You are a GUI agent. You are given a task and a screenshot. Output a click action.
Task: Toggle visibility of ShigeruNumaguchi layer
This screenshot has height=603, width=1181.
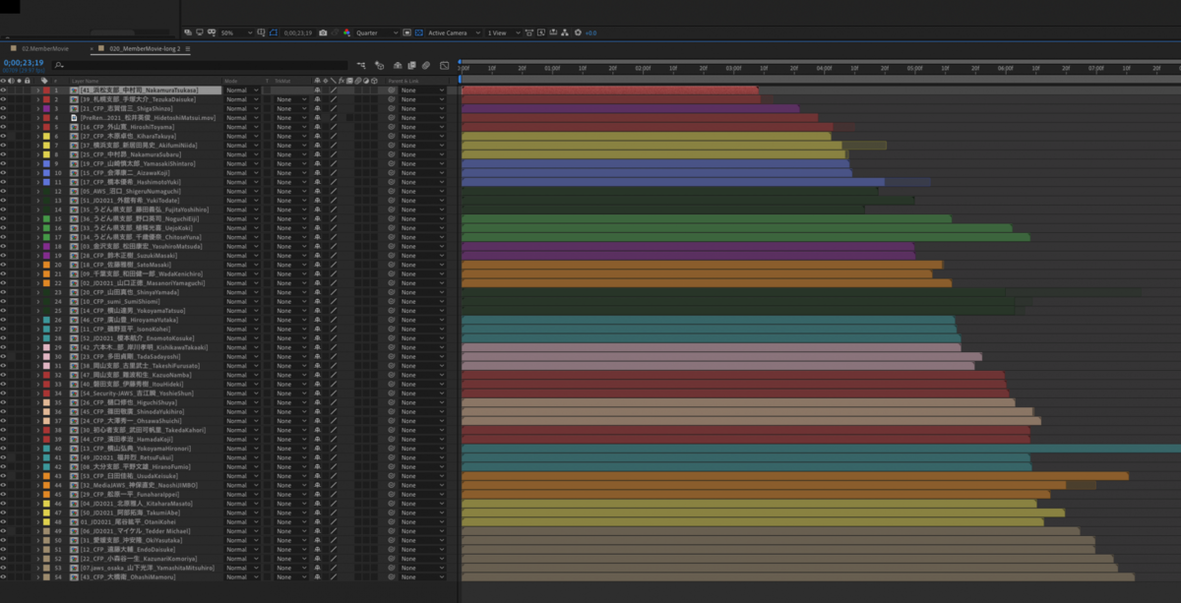click(4, 190)
